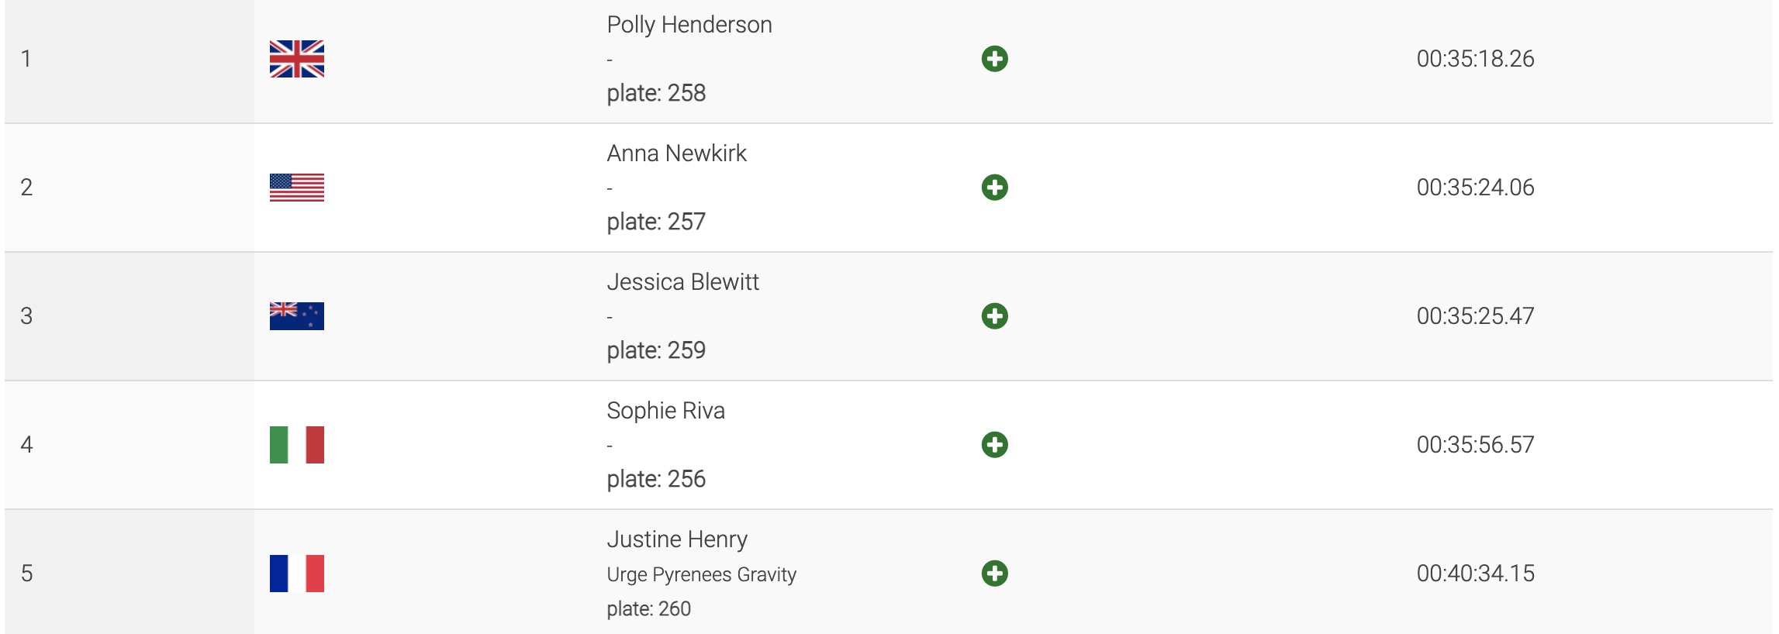Click the plate: 257 label

click(x=656, y=222)
